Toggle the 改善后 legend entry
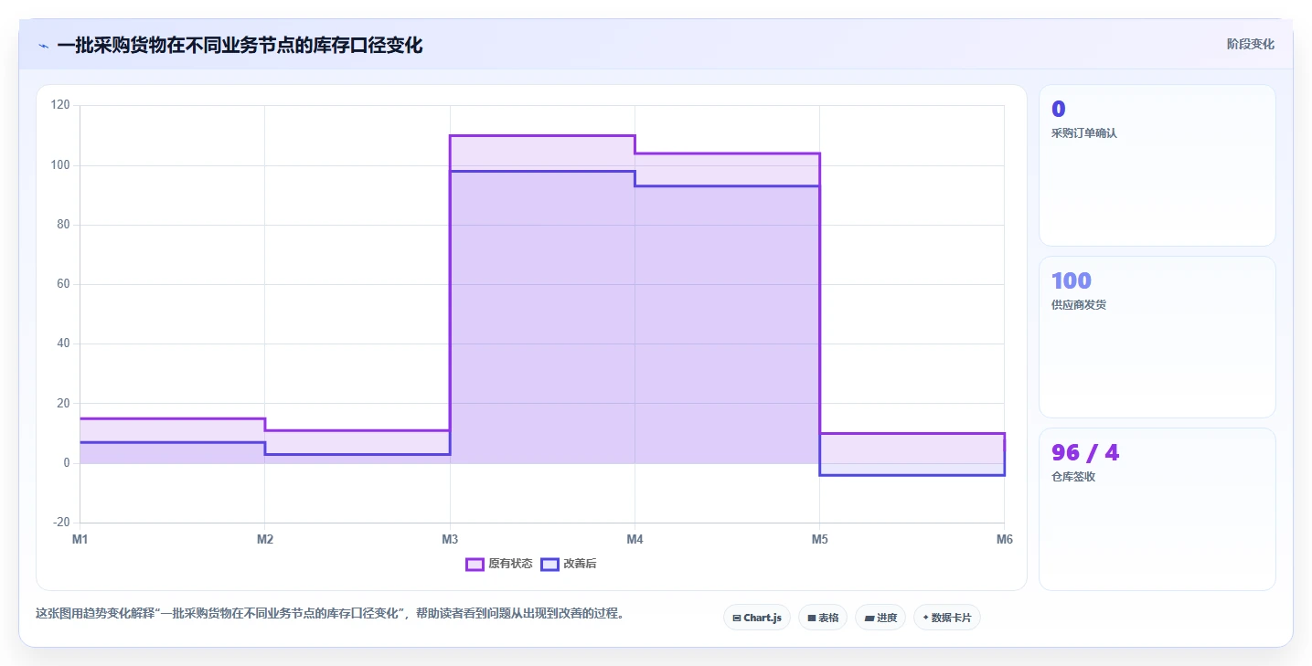 click(569, 564)
